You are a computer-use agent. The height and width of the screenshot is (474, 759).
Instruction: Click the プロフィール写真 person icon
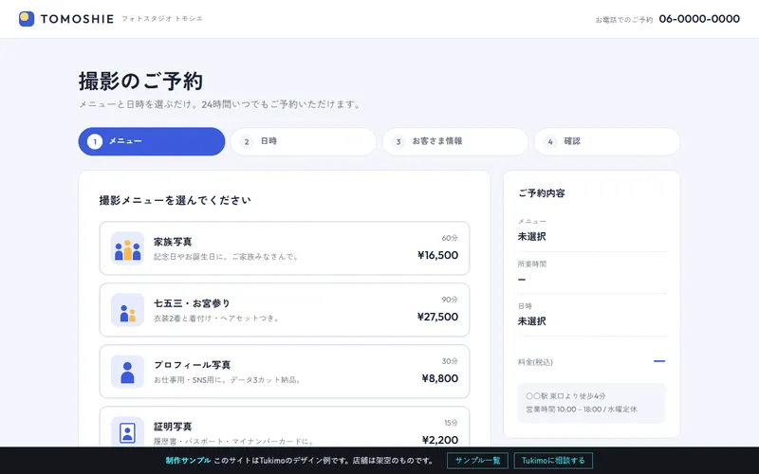click(x=127, y=372)
